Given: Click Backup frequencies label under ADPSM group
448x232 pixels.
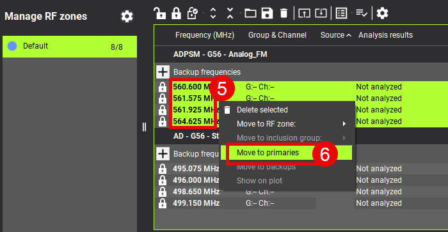Looking at the screenshot, I should [207, 72].
